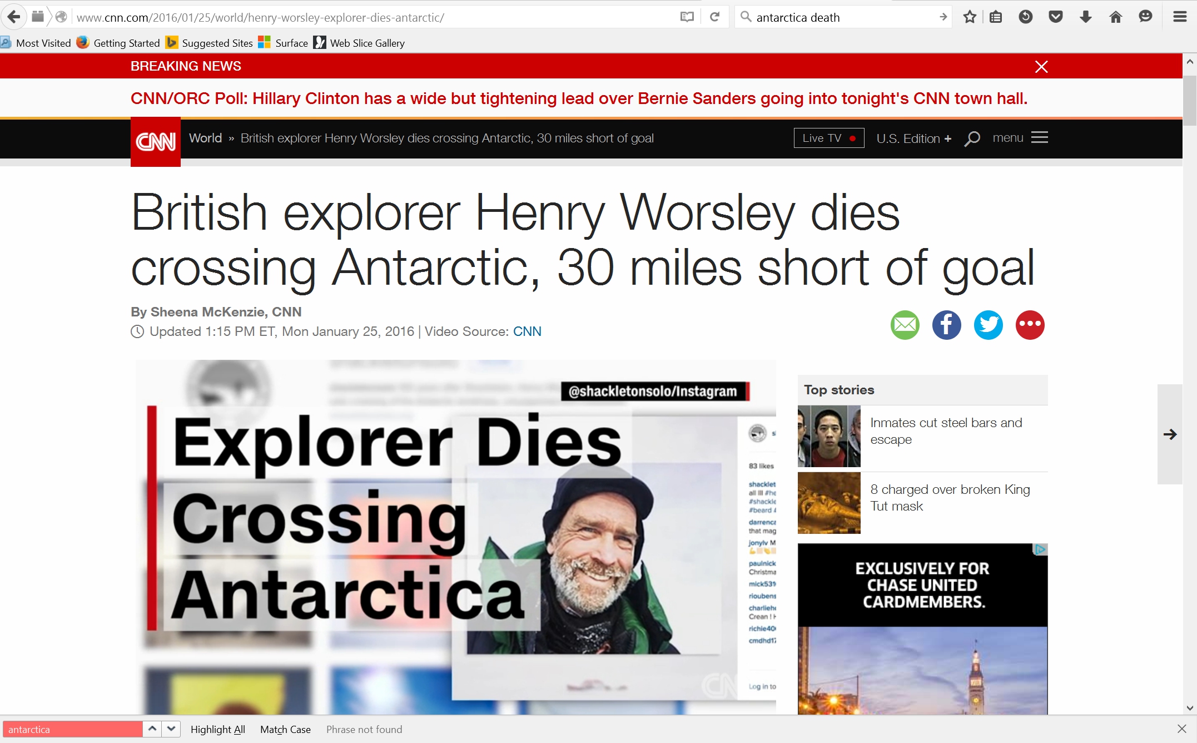Open Reader View icon in address bar
Image resolution: width=1197 pixels, height=743 pixels.
click(687, 17)
